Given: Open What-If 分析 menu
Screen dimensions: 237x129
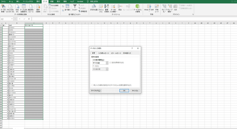Looking at the screenshot, I should coord(149,8).
